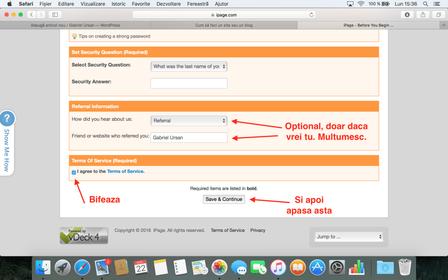Click the lightbulb tips icon
448x280 pixels.
[x=74, y=36]
